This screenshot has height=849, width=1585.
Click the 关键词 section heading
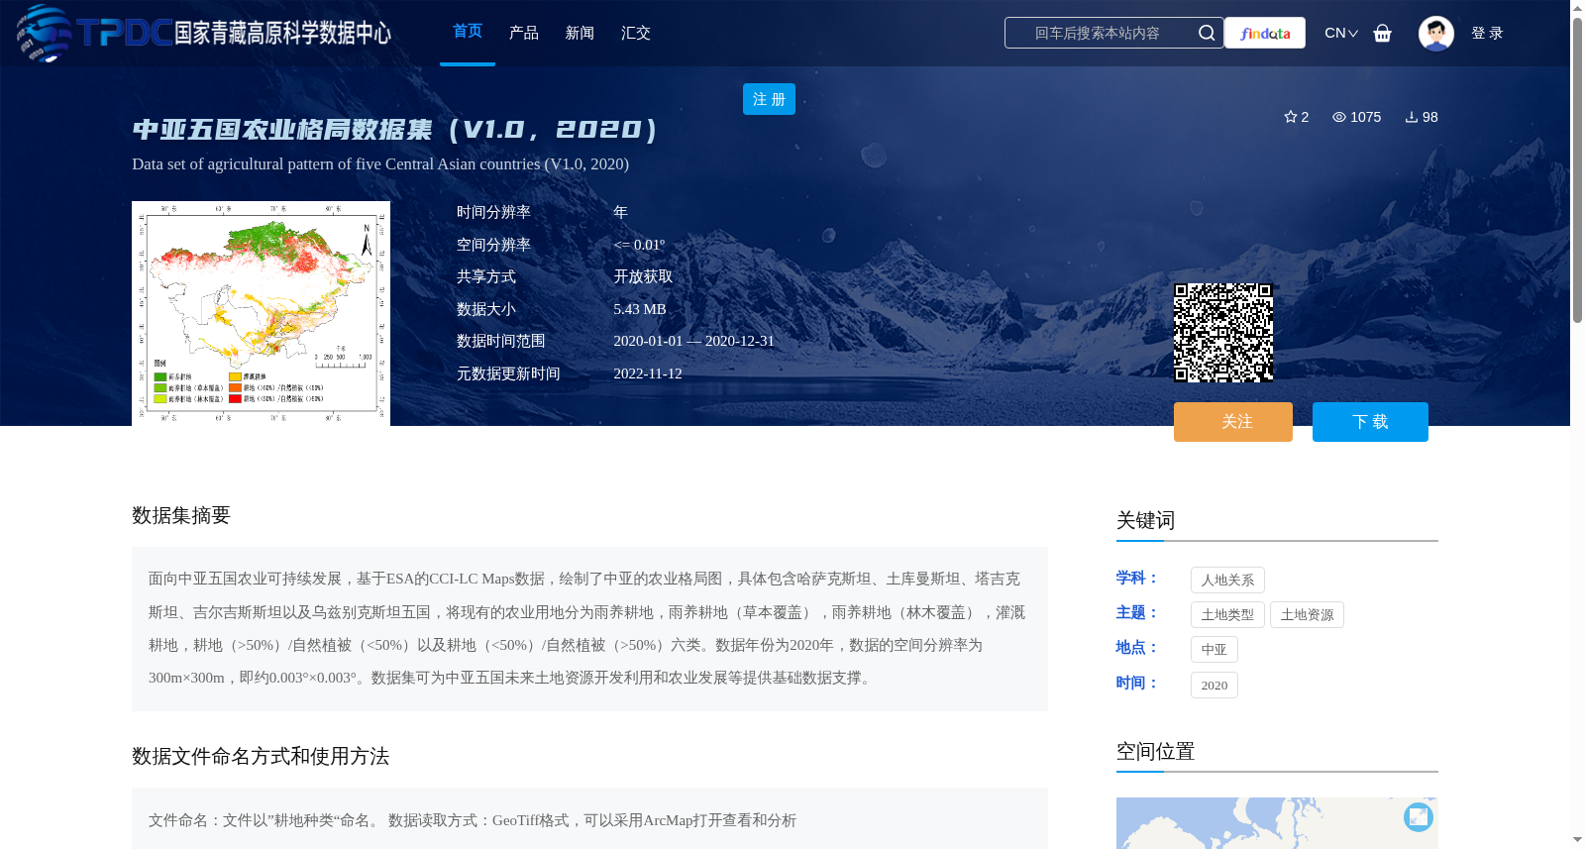click(x=1145, y=520)
